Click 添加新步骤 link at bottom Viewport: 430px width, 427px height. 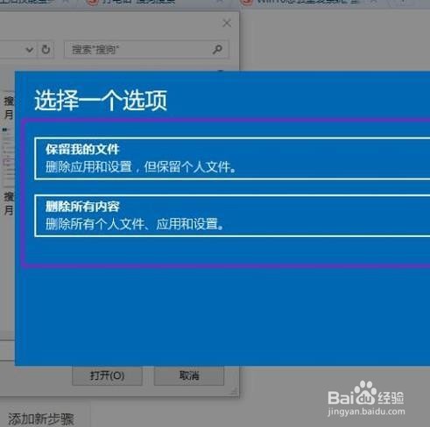tap(40, 419)
